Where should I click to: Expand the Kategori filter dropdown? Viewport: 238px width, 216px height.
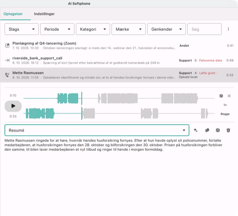point(93,29)
